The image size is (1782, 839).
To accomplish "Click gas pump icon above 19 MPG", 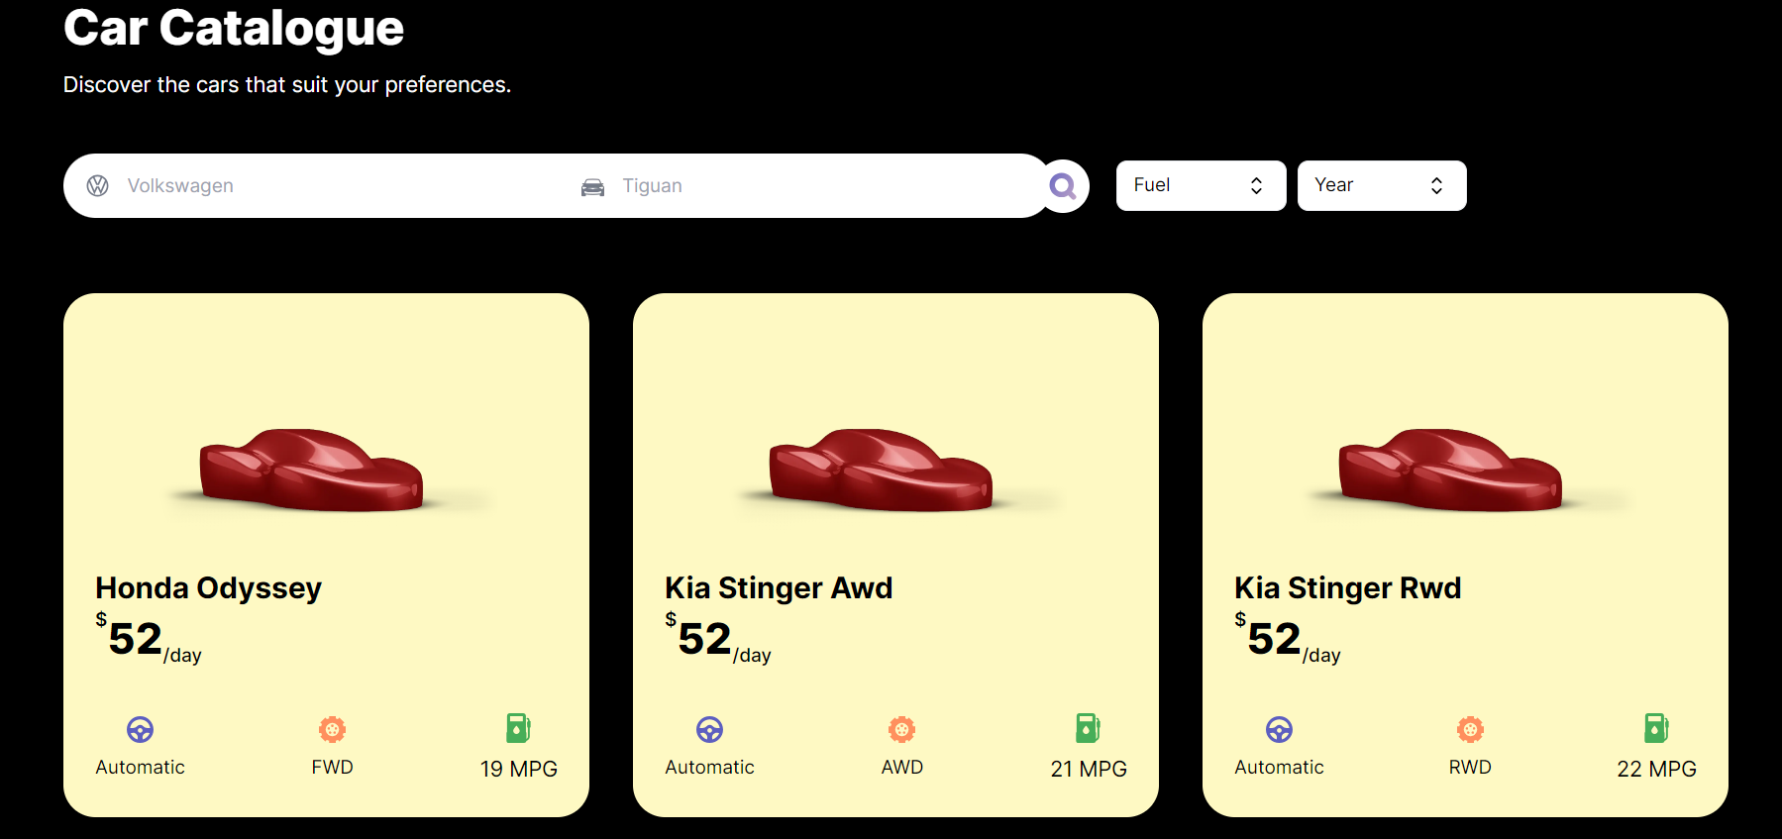I will tap(518, 728).
